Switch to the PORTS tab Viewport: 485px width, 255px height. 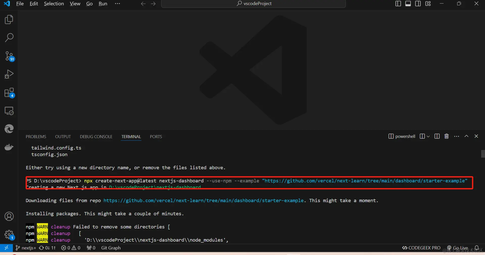pos(156,137)
